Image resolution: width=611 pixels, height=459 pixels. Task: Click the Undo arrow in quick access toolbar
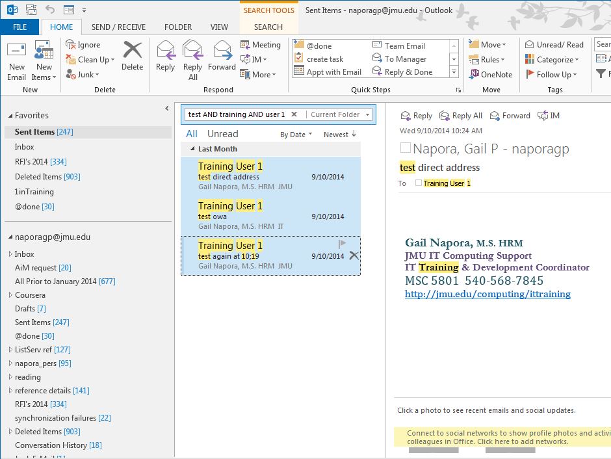pos(50,9)
